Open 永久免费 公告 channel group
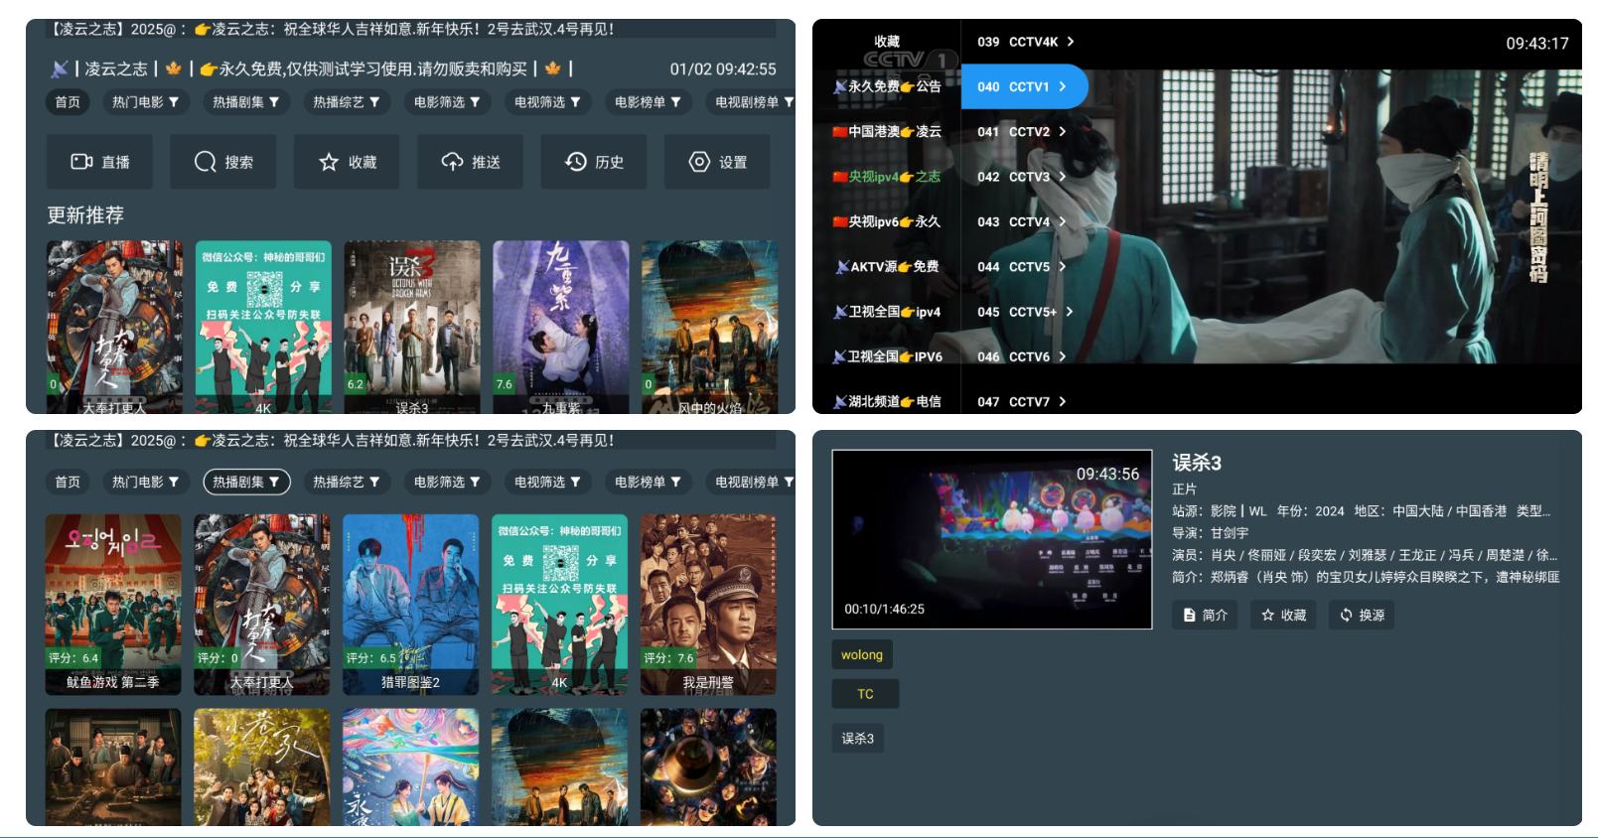 pos(887,86)
